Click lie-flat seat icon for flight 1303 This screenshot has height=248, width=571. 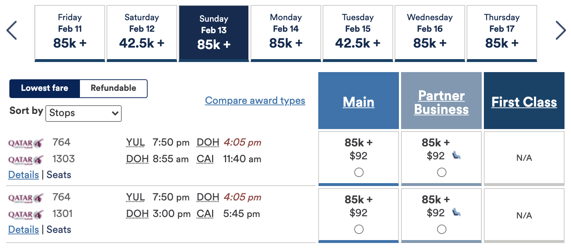point(457,155)
